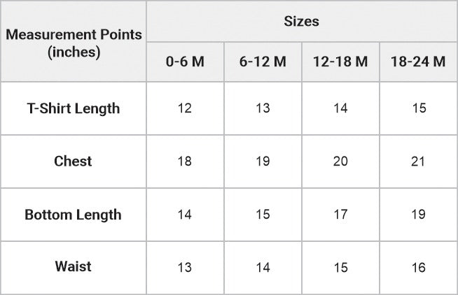
Task: Select the '6-12 M' size column header
Action: (263, 62)
